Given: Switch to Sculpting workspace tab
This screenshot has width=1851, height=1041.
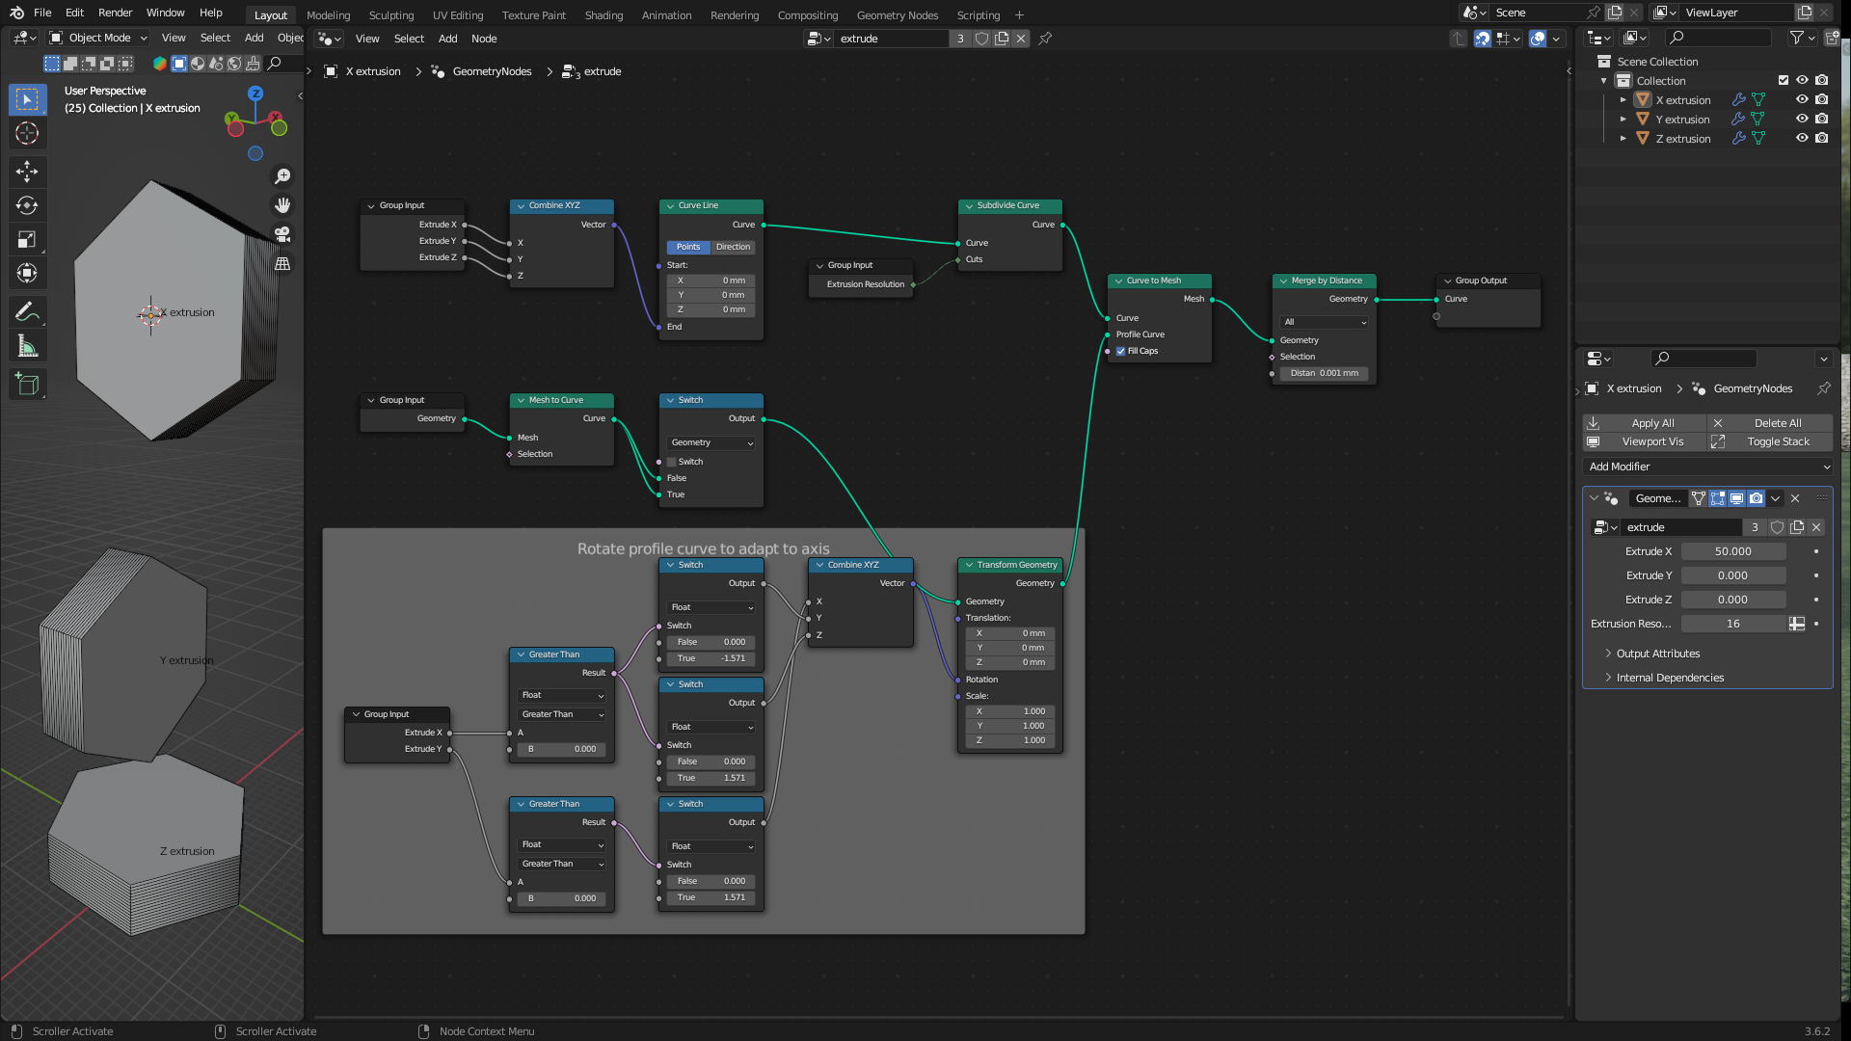Looking at the screenshot, I should [391, 15].
